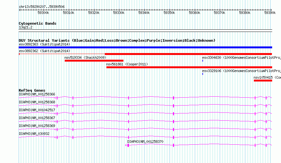Click the chr13:59290207..59390506 coordinate label
Image resolution: width=281 pixels, height=163 pixels.
click(42, 7)
